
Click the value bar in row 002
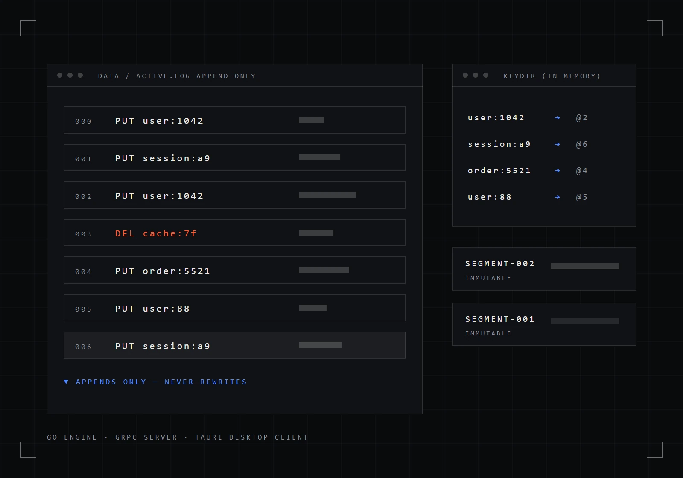pyautogui.click(x=327, y=195)
